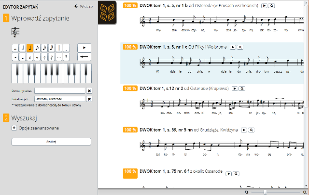Open magnifier for 'Od Pilicy i Wolbroma' result

240,47
